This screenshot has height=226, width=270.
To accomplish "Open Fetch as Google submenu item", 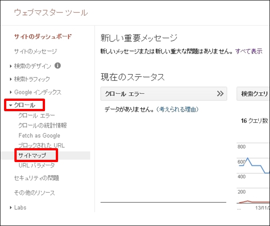I will tap(39, 136).
